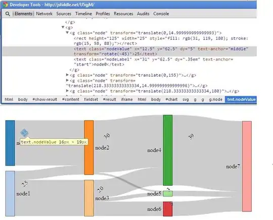This screenshot has height=220, width=273.
Task: Switch to the Console tab
Action: (x=161, y=14)
